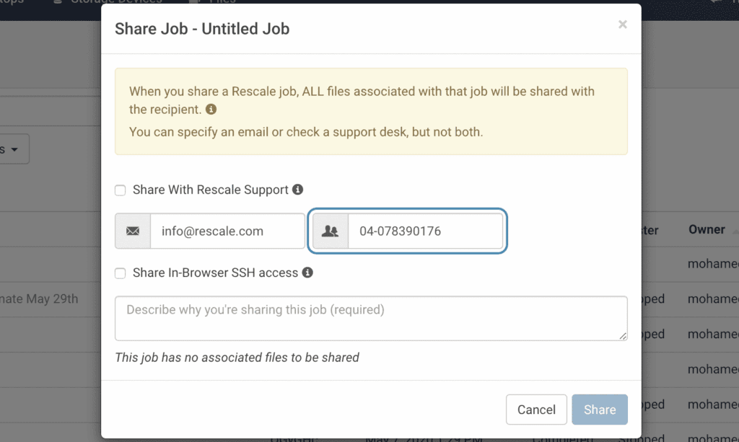Image resolution: width=739 pixels, height=442 pixels.
Task: Click info icon after 'the recipient.' warning
Action: pos(211,110)
